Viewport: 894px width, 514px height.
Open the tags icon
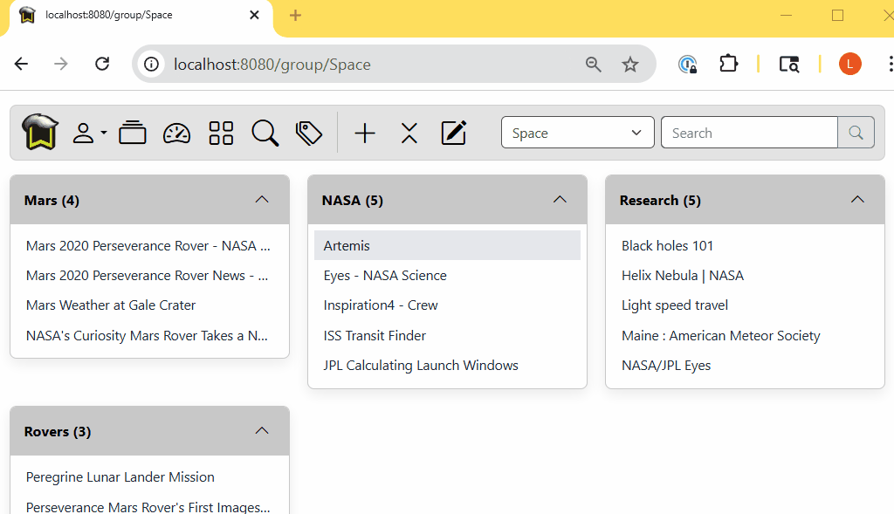point(309,134)
